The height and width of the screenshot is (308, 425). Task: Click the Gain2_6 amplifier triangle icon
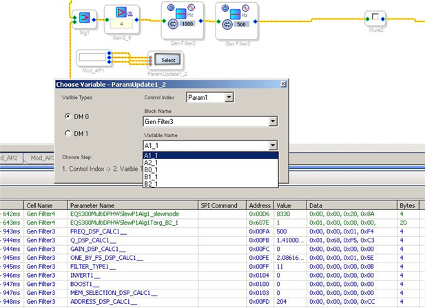[121, 12]
